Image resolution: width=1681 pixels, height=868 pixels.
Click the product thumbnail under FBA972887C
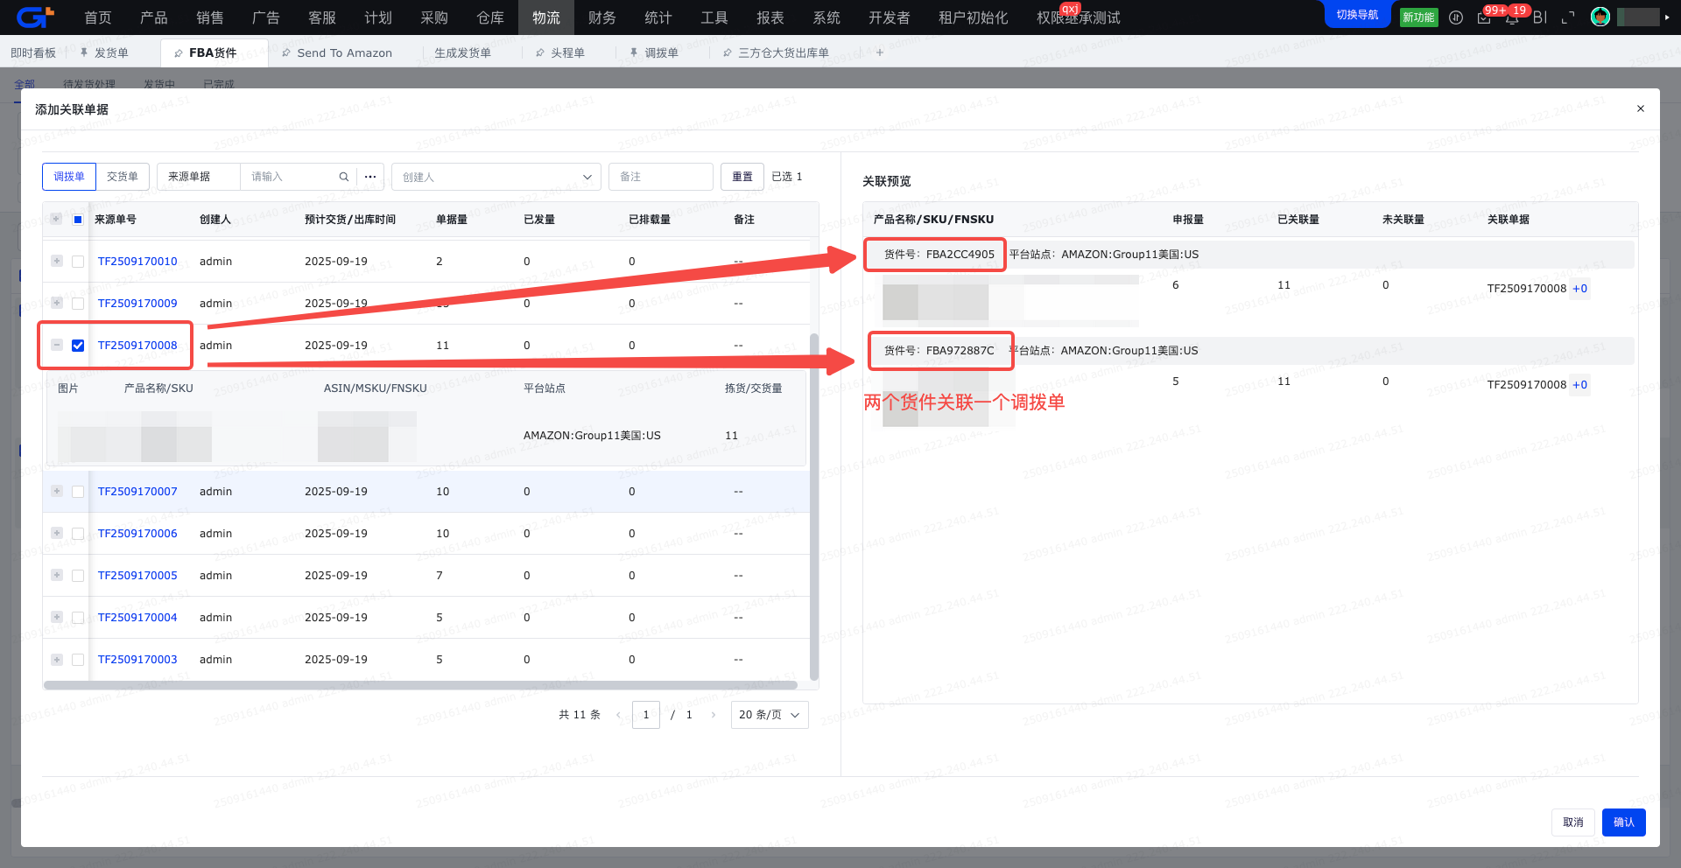click(935, 400)
